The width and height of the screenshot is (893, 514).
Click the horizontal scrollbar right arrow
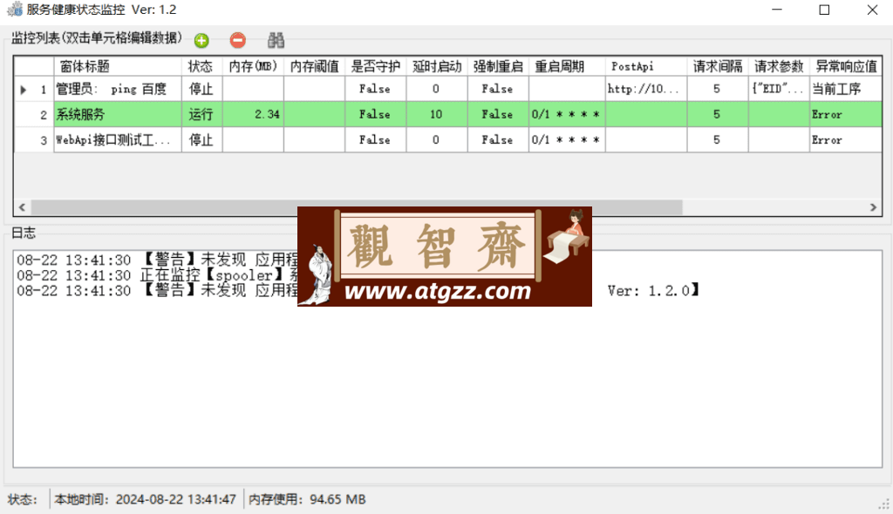coord(873,207)
